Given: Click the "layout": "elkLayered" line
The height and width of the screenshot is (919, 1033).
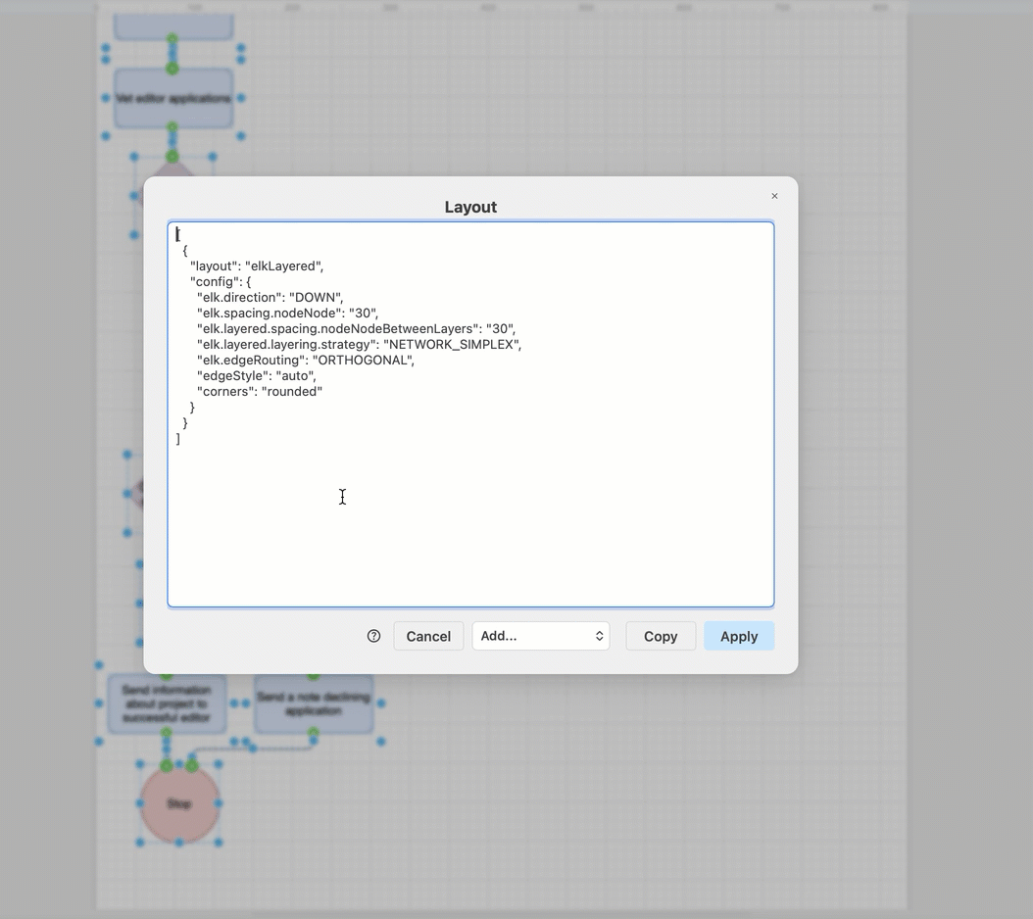Looking at the screenshot, I should [x=257, y=266].
